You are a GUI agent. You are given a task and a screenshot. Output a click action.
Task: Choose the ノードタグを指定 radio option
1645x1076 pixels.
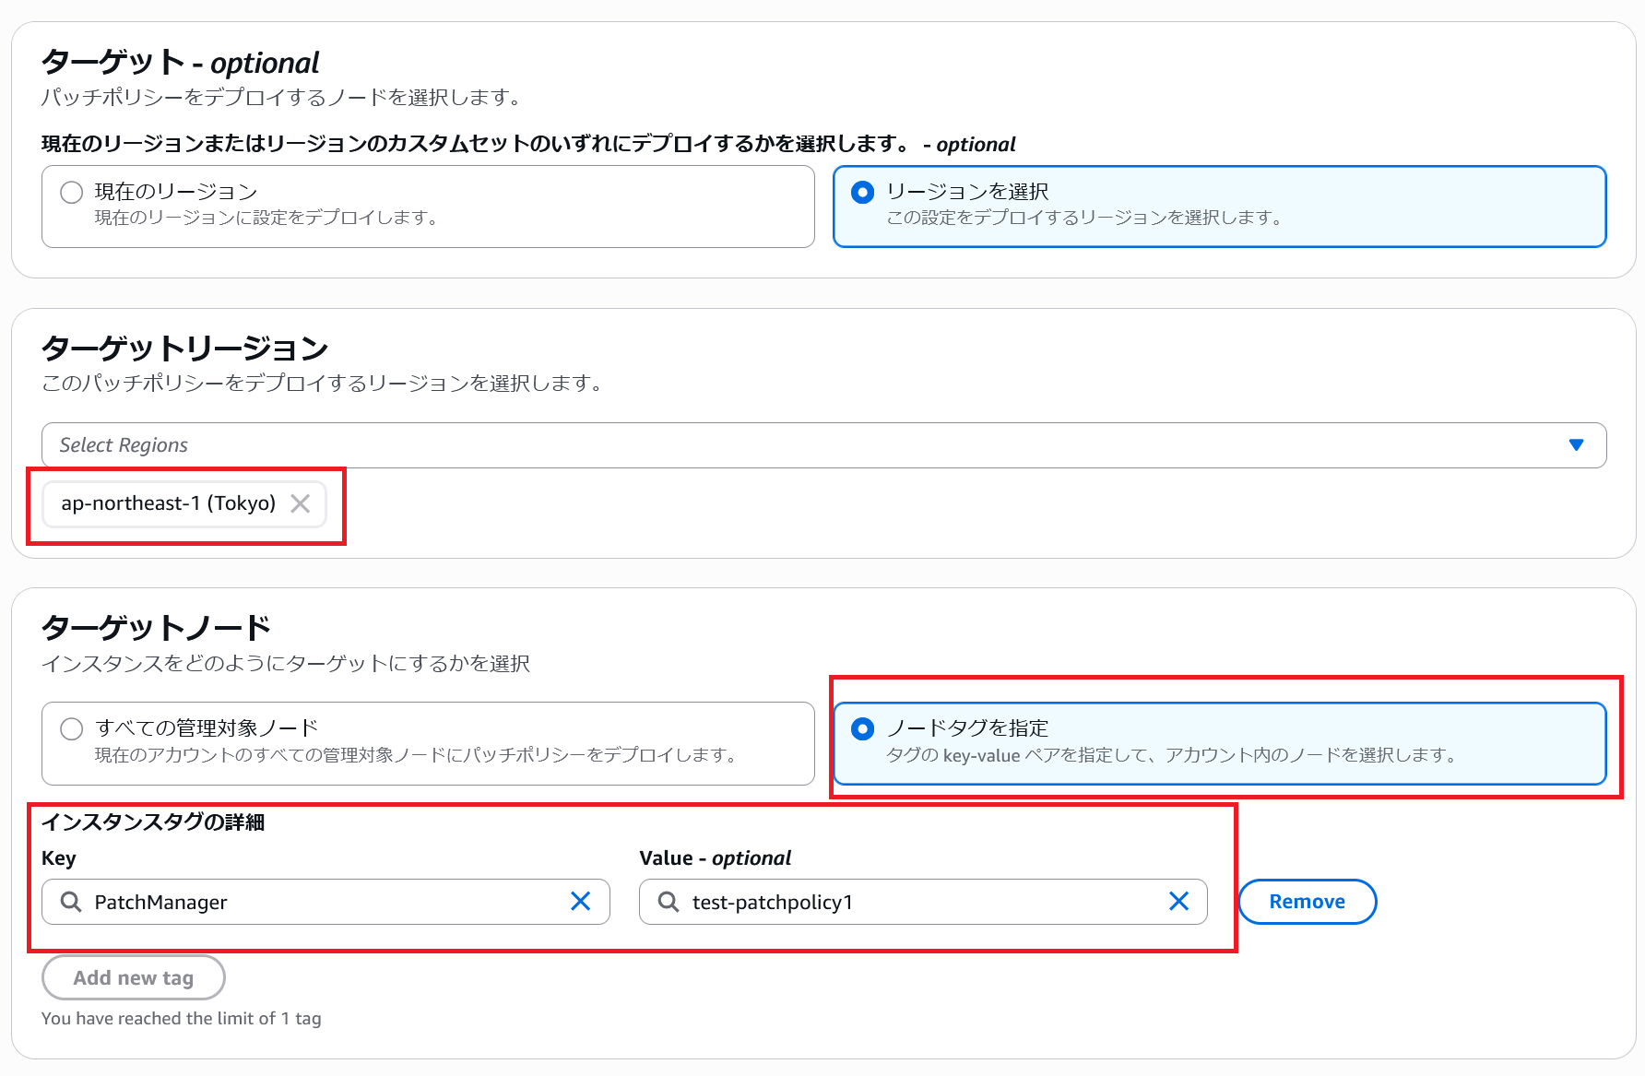point(863,729)
